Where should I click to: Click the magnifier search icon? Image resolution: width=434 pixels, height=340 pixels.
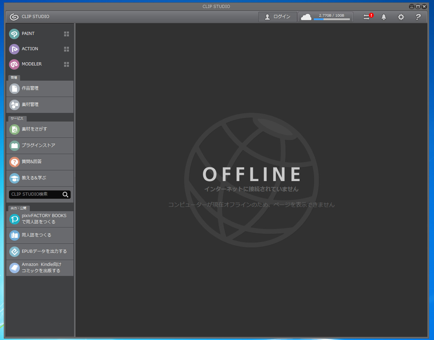65,195
